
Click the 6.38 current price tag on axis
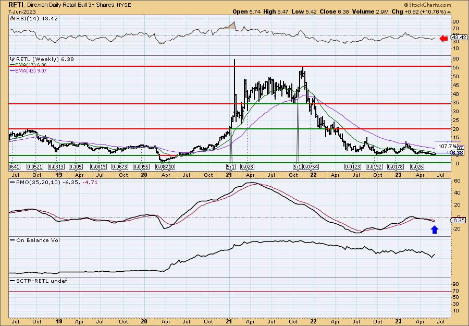click(458, 153)
